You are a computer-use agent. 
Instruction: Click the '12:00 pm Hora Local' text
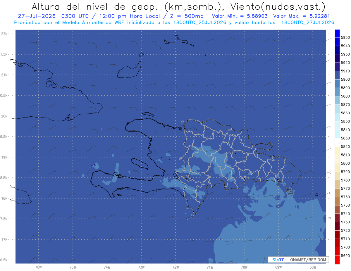[129, 16]
